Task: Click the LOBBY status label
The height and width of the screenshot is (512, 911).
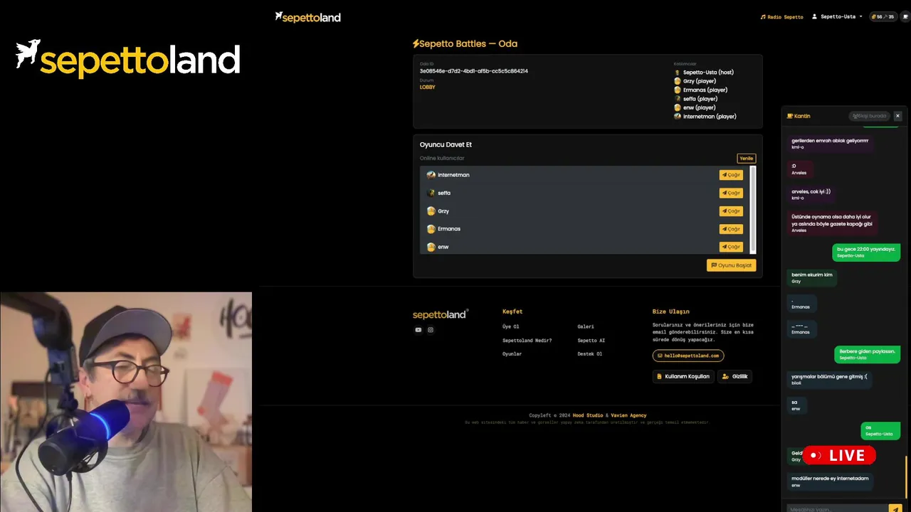Action: (427, 87)
